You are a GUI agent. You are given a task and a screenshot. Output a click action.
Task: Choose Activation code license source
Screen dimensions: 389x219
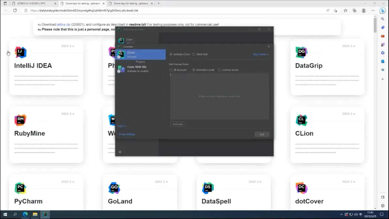click(x=194, y=70)
